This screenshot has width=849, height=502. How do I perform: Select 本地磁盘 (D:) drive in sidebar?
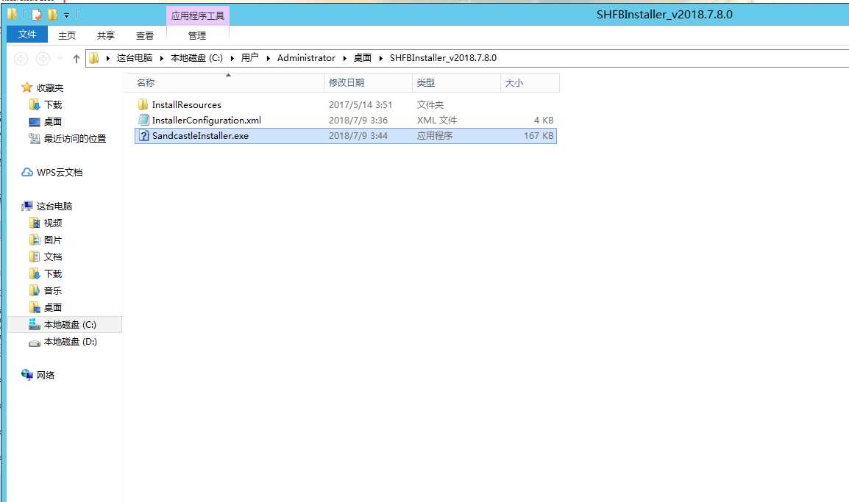pos(71,341)
